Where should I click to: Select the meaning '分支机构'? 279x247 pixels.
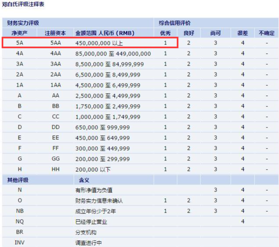86,232
